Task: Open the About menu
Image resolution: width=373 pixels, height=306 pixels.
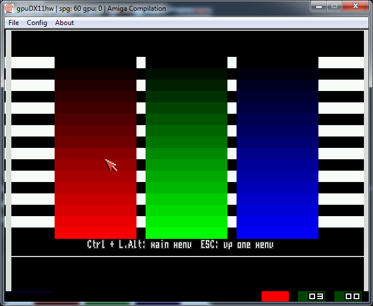Action: pos(64,23)
